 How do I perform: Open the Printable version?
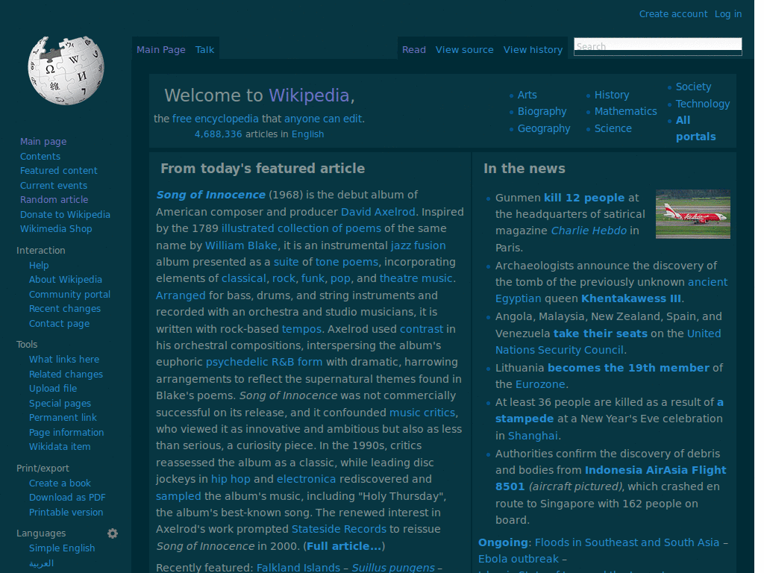[x=66, y=513]
